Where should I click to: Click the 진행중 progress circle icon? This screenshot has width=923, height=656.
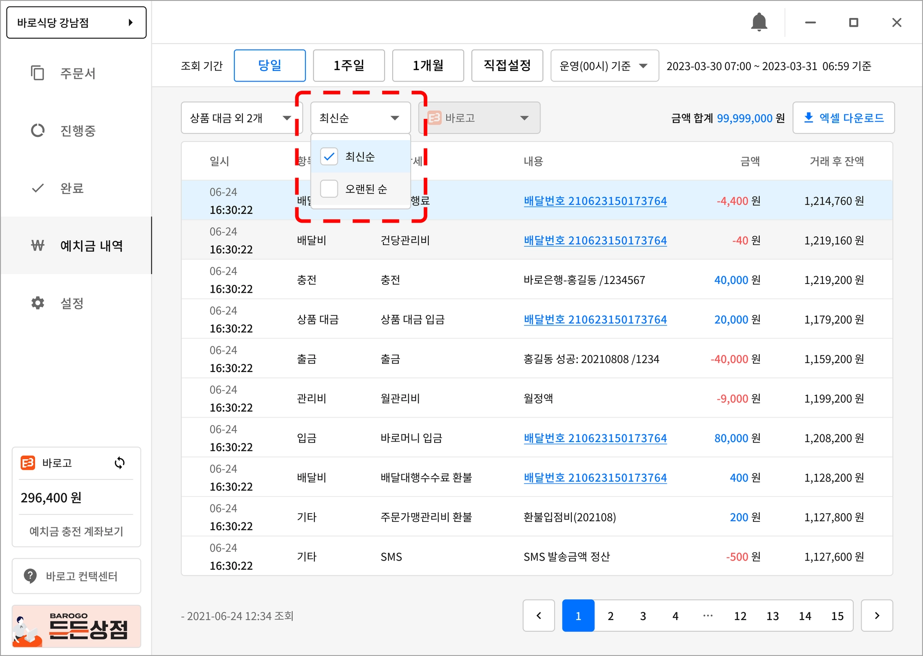pyautogui.click(x=37, y=130)
